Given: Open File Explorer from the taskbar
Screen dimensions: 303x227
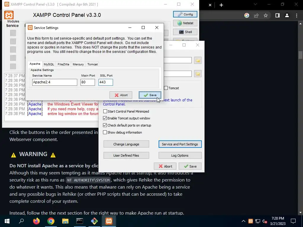Looking at the screenshot, I should coord(65,221).
